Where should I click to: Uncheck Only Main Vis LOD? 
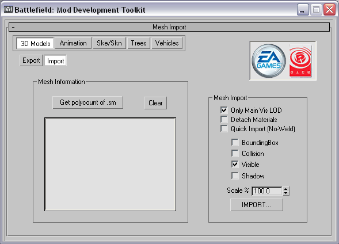[x=224, y=110]
